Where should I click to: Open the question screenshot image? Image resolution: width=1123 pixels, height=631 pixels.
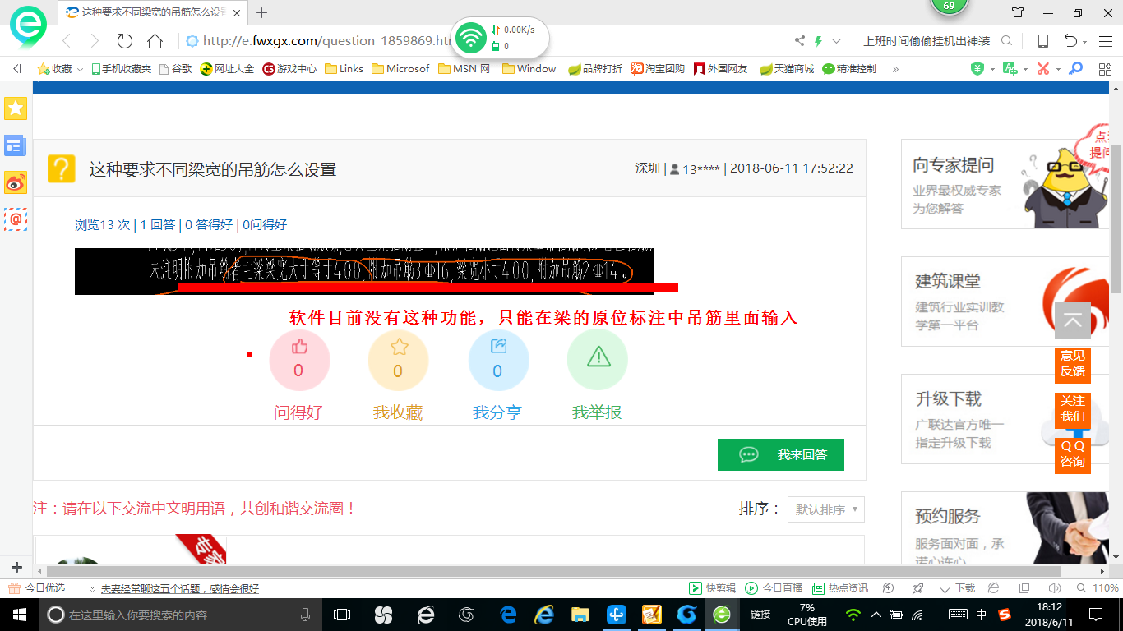click(x=364, y=271)
